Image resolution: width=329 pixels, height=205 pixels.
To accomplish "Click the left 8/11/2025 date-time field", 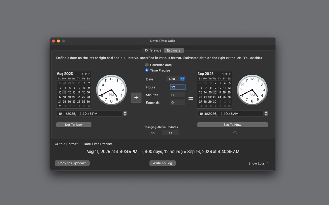I will coord(89,114).
